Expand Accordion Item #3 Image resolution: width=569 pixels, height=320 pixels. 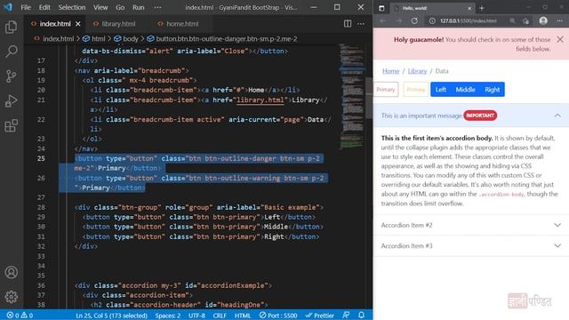pos(471,245)
